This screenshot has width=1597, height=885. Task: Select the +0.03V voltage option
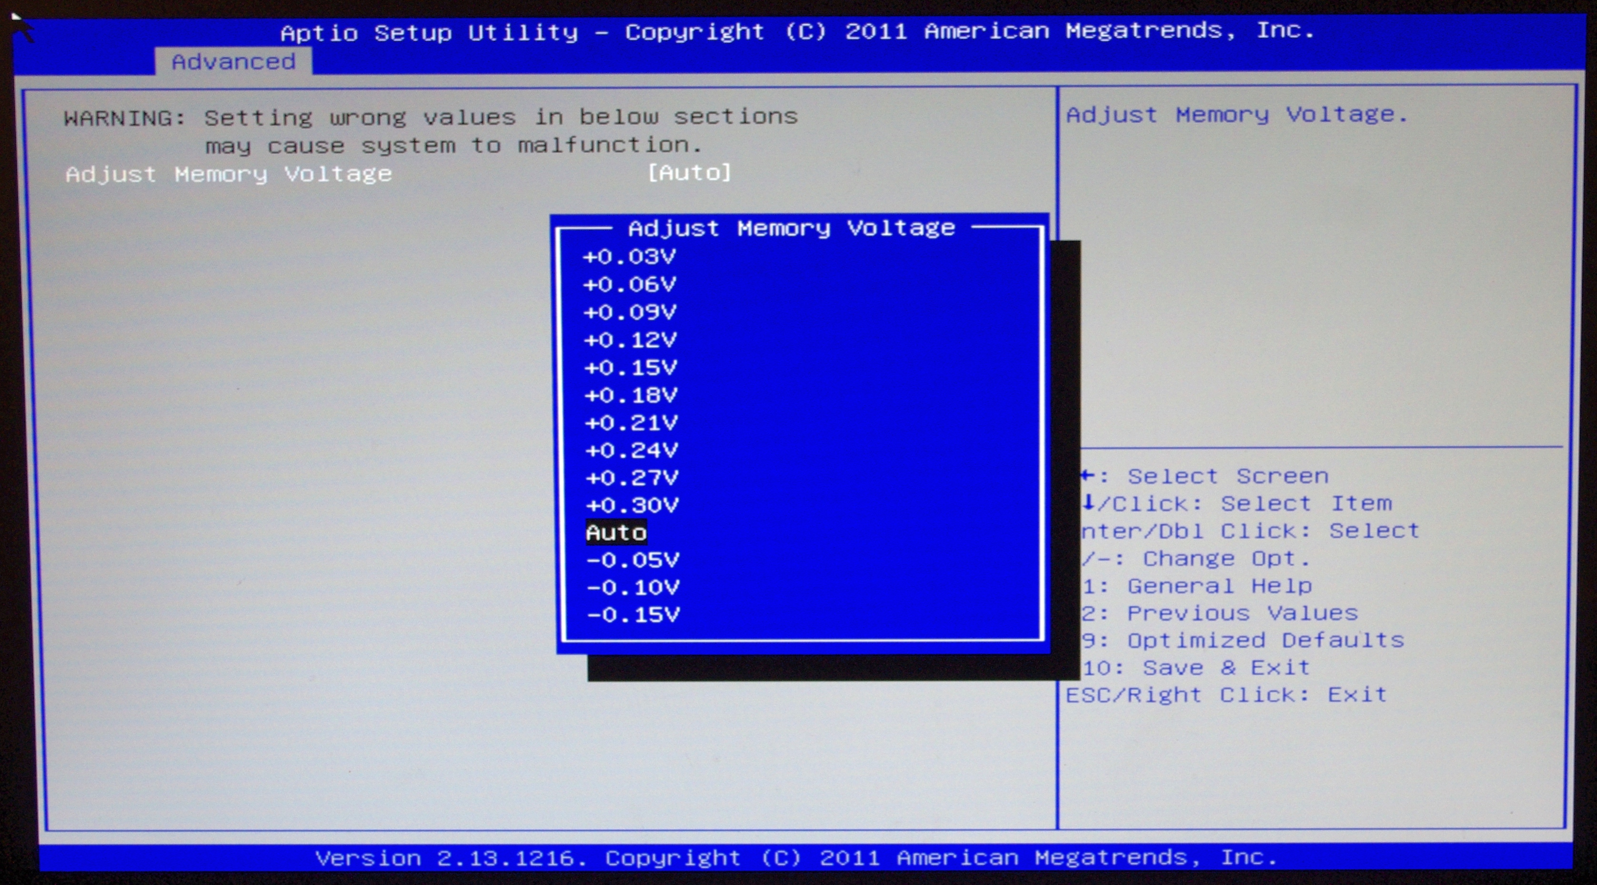point(629,257)
